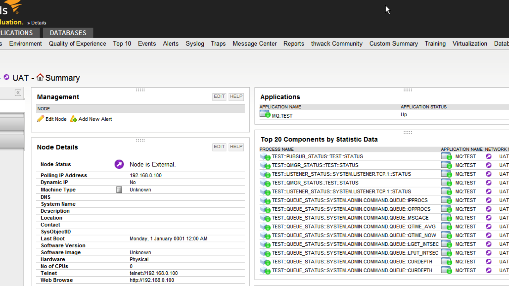The width and height of the screenshot is (509, 286).
Task: Click the Edit Node link
Action: coord(56,119)
